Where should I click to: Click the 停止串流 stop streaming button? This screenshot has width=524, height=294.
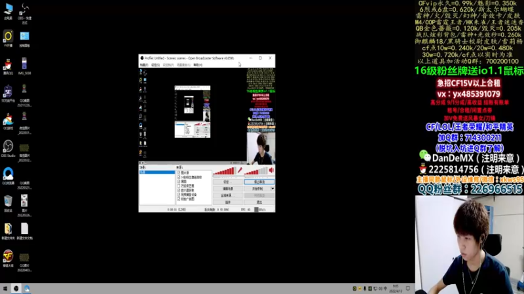coord(259,182)
